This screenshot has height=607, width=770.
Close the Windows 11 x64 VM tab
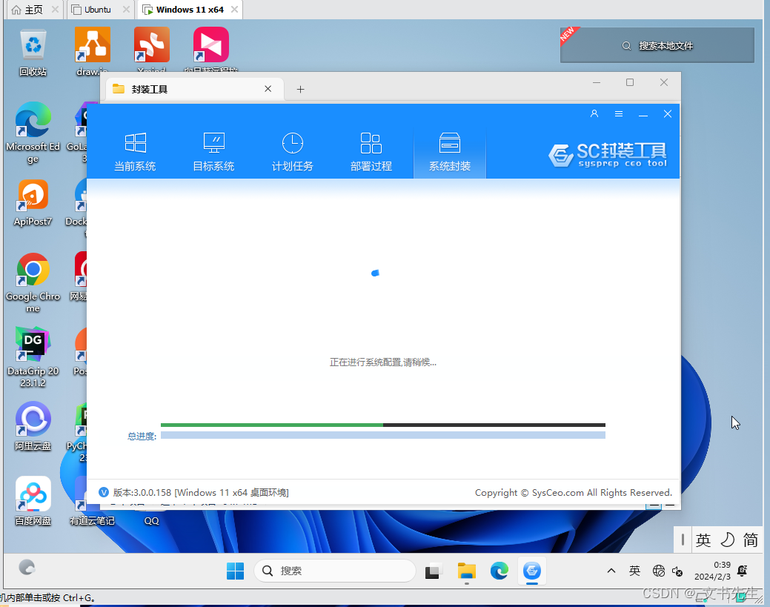[x=235, y=10]
